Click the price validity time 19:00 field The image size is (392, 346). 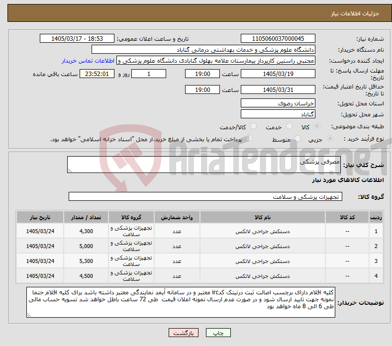coord(202,89)
